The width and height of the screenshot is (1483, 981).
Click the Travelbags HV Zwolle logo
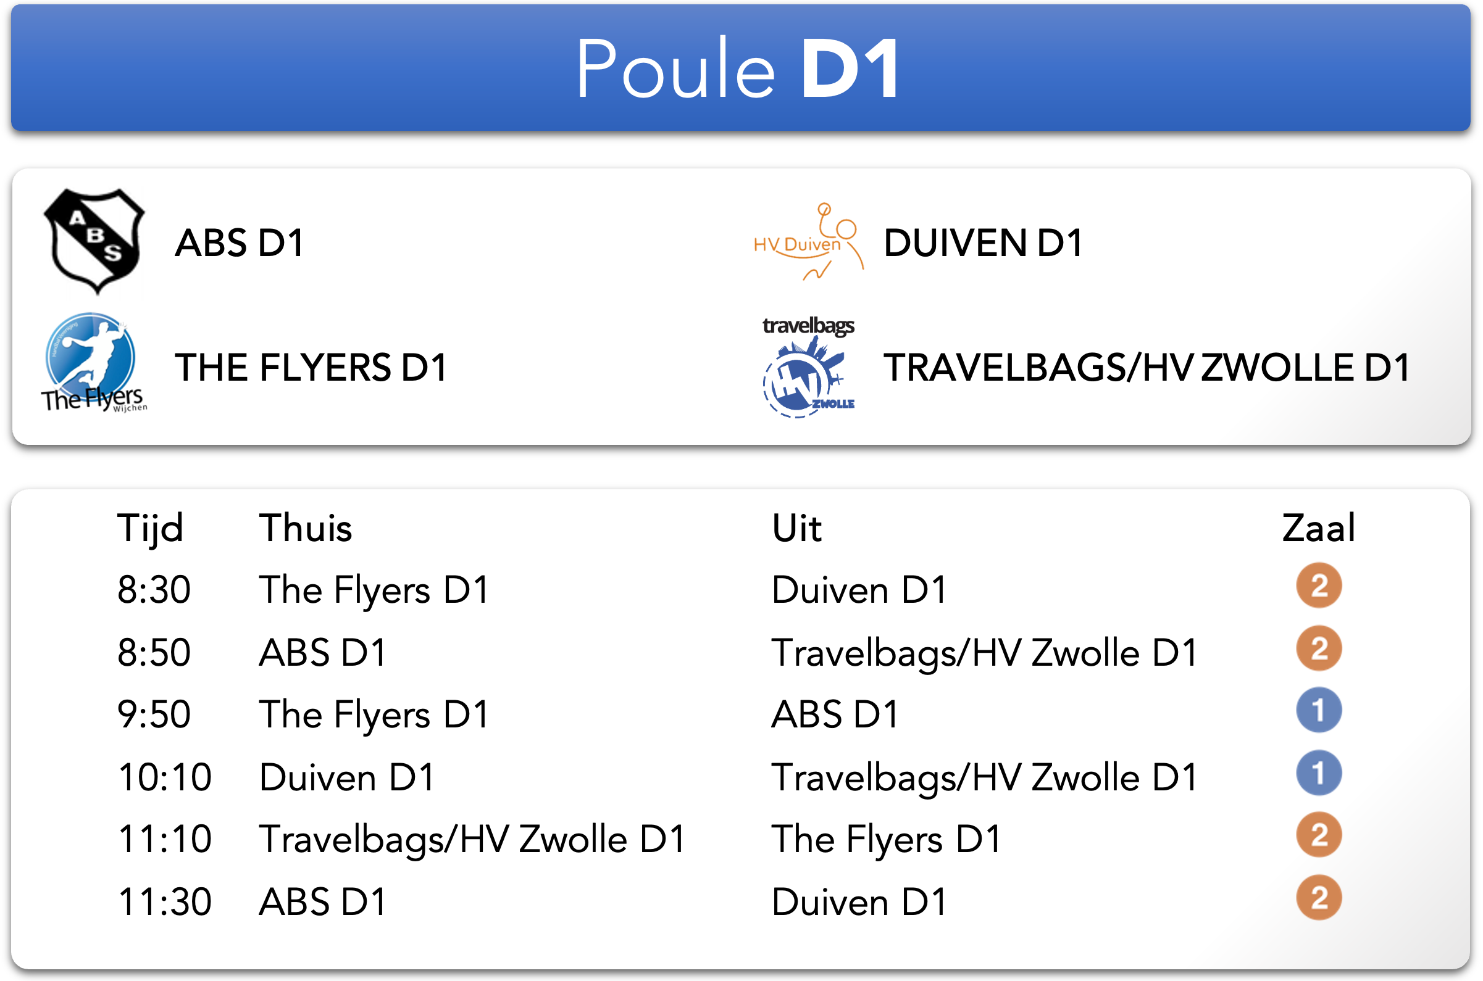[x=808, y=367]
